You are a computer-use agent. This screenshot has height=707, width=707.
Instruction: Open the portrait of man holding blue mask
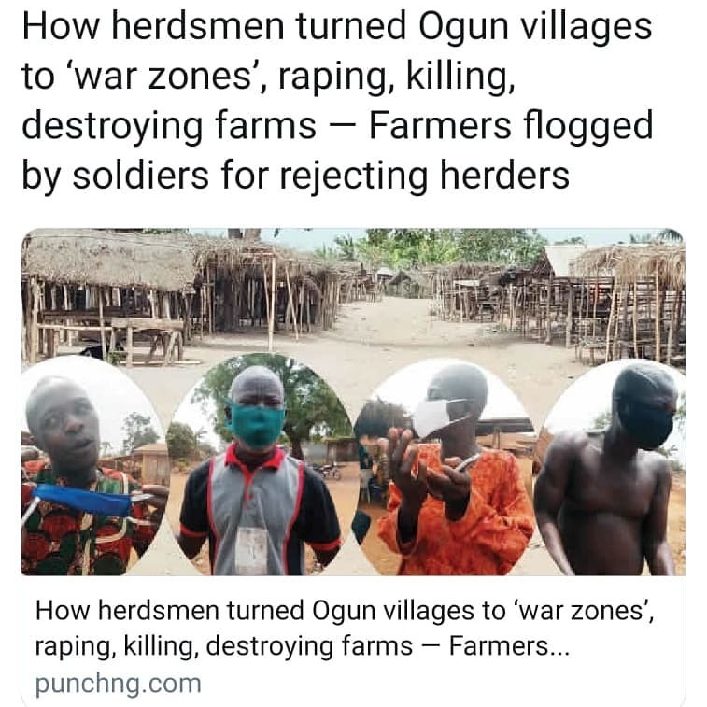(94, 467)
